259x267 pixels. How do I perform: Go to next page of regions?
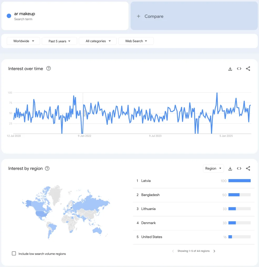pos(214,251)
